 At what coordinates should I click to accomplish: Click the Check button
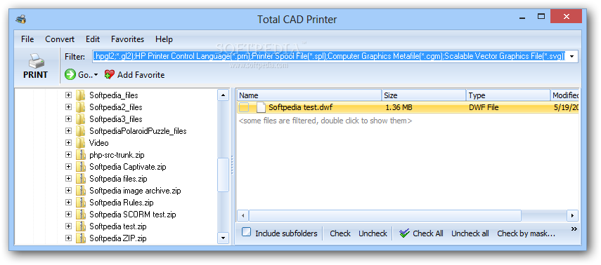pyautogui.click(x=340, y=233)
